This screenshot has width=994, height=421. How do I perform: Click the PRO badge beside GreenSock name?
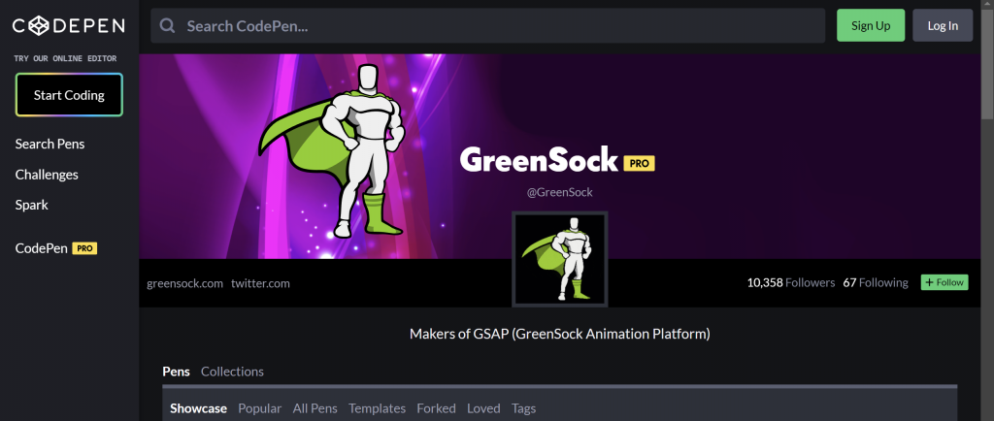click(639, 163)
